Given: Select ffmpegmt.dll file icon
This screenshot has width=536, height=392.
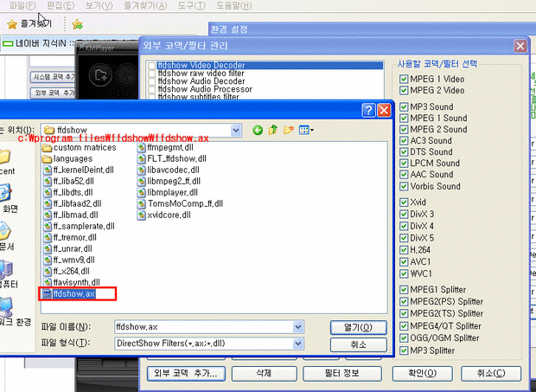Looking at the screenshot, I should click(x=141, y=148).
